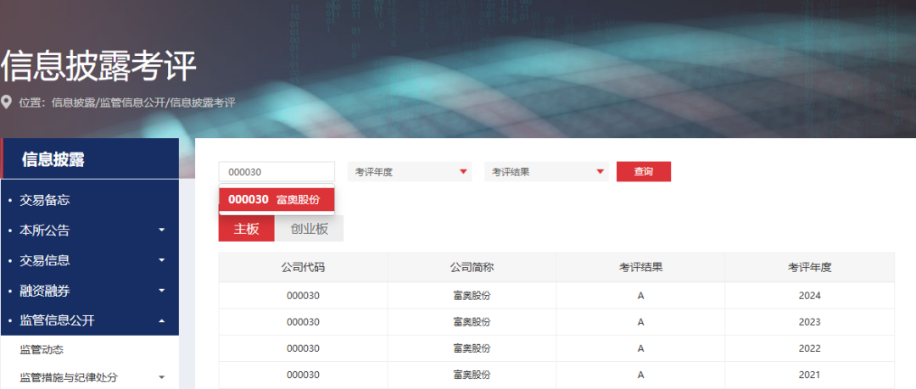Click the year 2021 cell
The width and height of the screenshot is (916, 389).
point(810,375)
